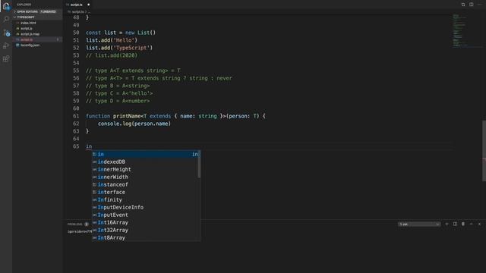Screen dimensions: 486x273
Task: Expand the Open Editors section
Action: pyautogui.click(x=37, y=12)
